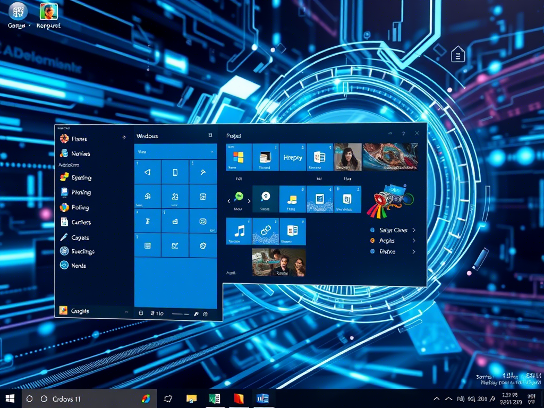Click the Gsigits entry at the list bottom
Screen dimensions: 544x408
80,311
